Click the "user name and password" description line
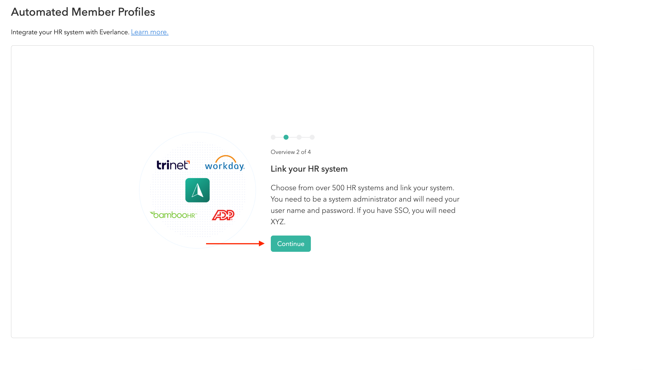Viewport: 649px width, 370px height. coord(363,211)
